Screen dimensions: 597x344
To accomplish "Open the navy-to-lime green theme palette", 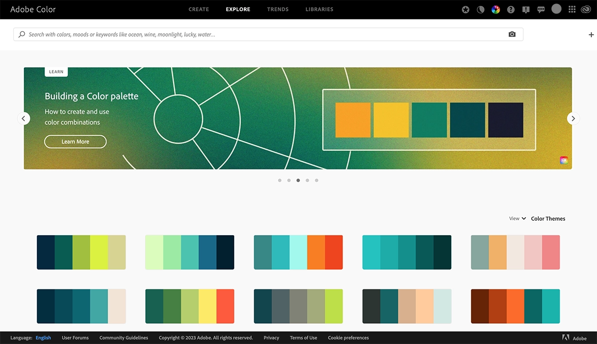I will tap(81, 253).
